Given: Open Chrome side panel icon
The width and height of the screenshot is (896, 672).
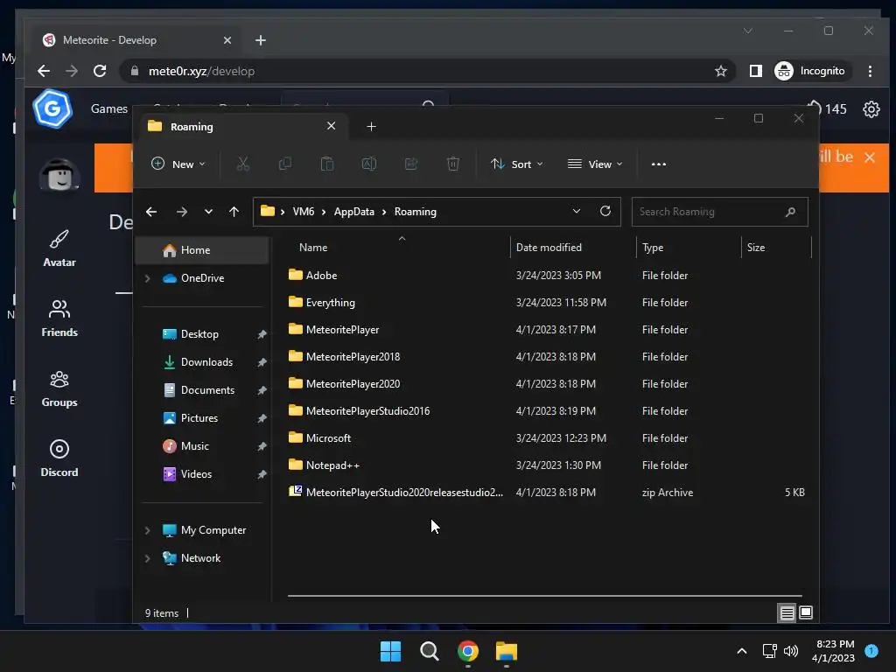Looking at the screenshot, I should (755, 71).
